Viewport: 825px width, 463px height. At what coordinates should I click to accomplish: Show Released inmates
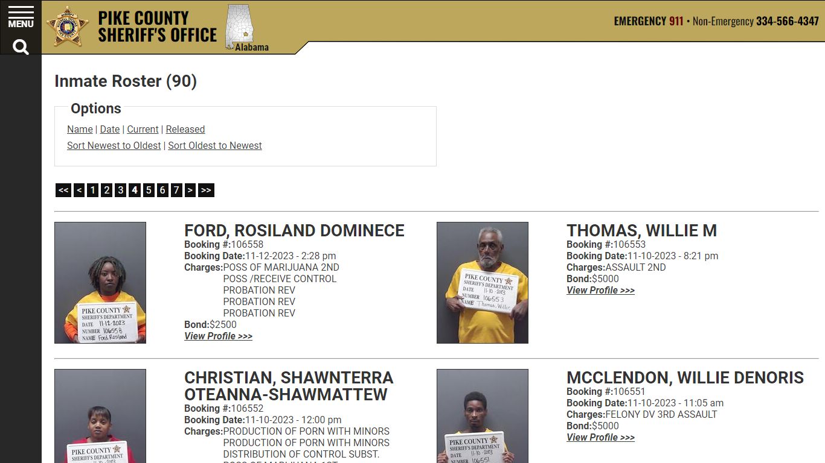point(185,129)
